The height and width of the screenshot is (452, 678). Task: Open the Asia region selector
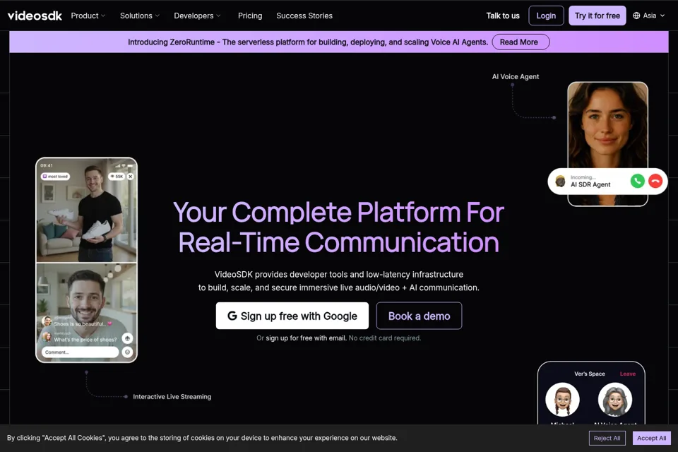[648, 16]
